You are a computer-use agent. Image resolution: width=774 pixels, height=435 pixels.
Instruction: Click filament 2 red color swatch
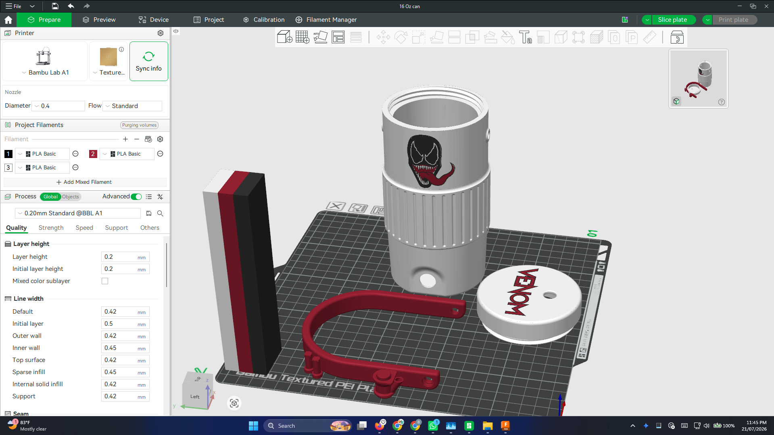[x=93, y=154]
